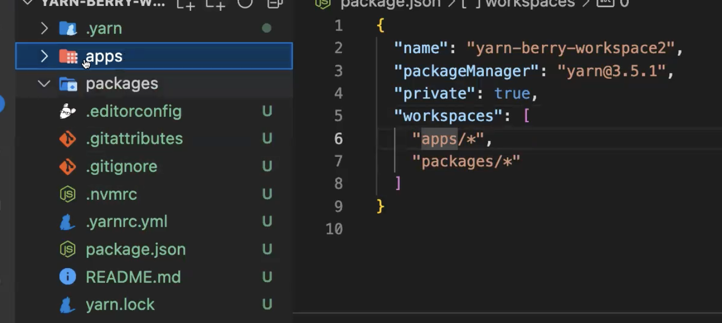Image resolution: width=722 pixels, height=323 pixels.
Task: Click line number 10 in gutter
Action: coord(334,229)
